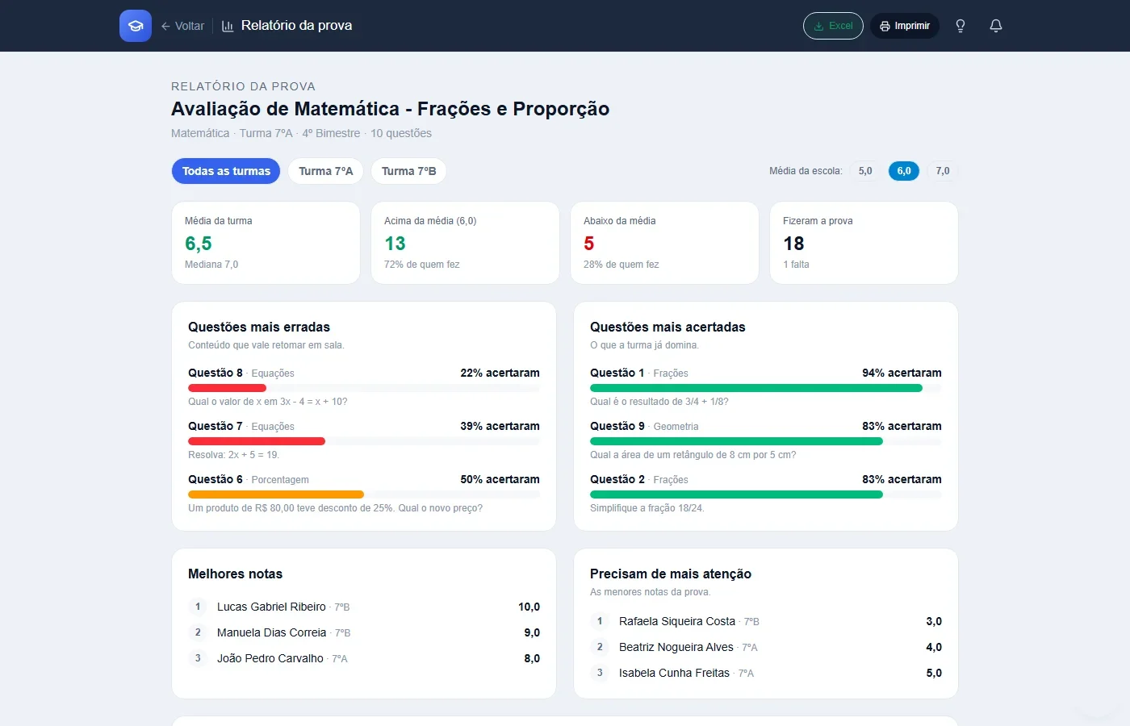Viewport: 1130px width, 726px height.
Task: Choose the 6,0 school average option
Action: [x=904, y=171]
